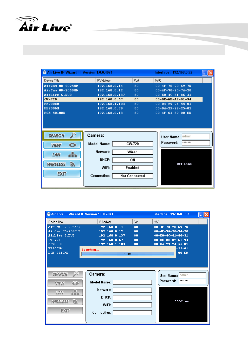Screen dimensions: 248x352
Task: Click title bar app icon in upper window
Action: pos(44,72)
